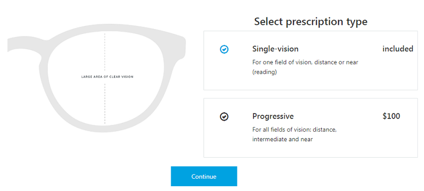Click the $100 Progressive price
Viewport: 424px width, 191px height.
point(391,116)
